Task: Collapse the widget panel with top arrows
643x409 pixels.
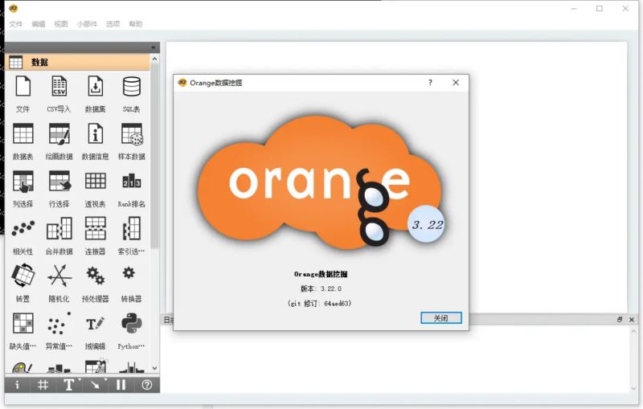Action: [x=154, y=47]
